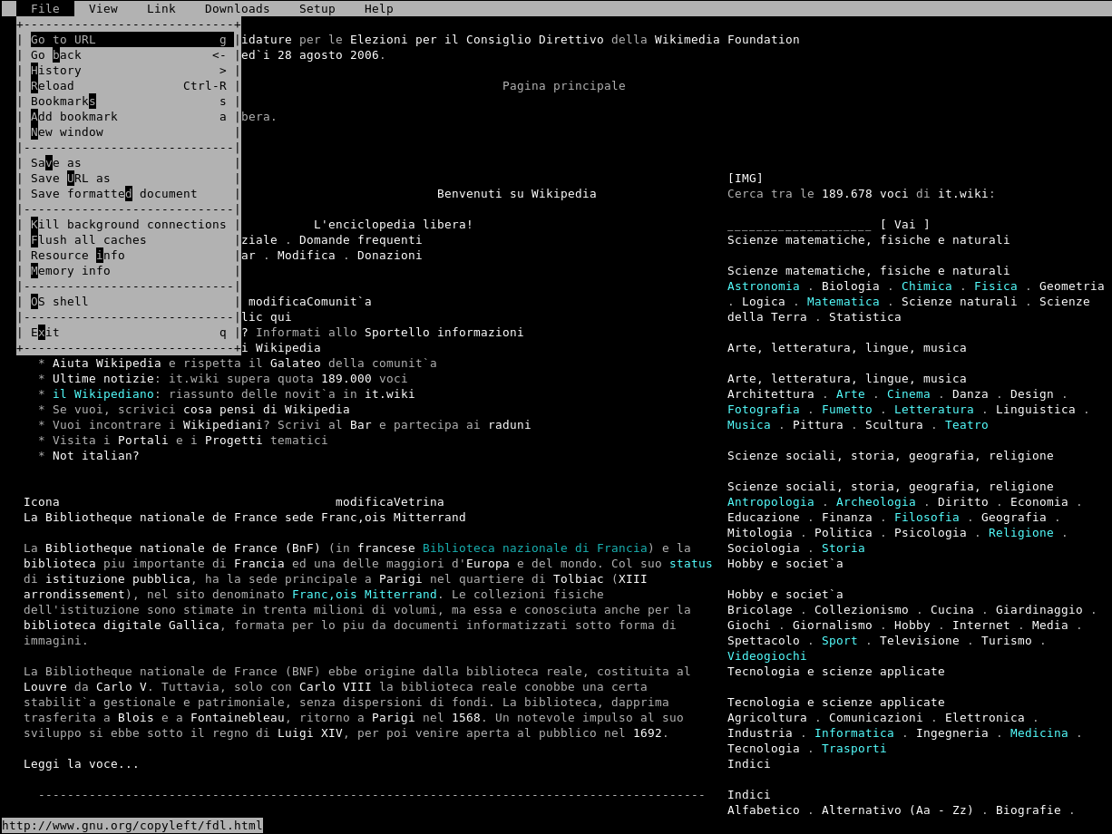Viewport: 1112px width, 834px height.
Task: Open the Chimica link
Action: [927, 286]
